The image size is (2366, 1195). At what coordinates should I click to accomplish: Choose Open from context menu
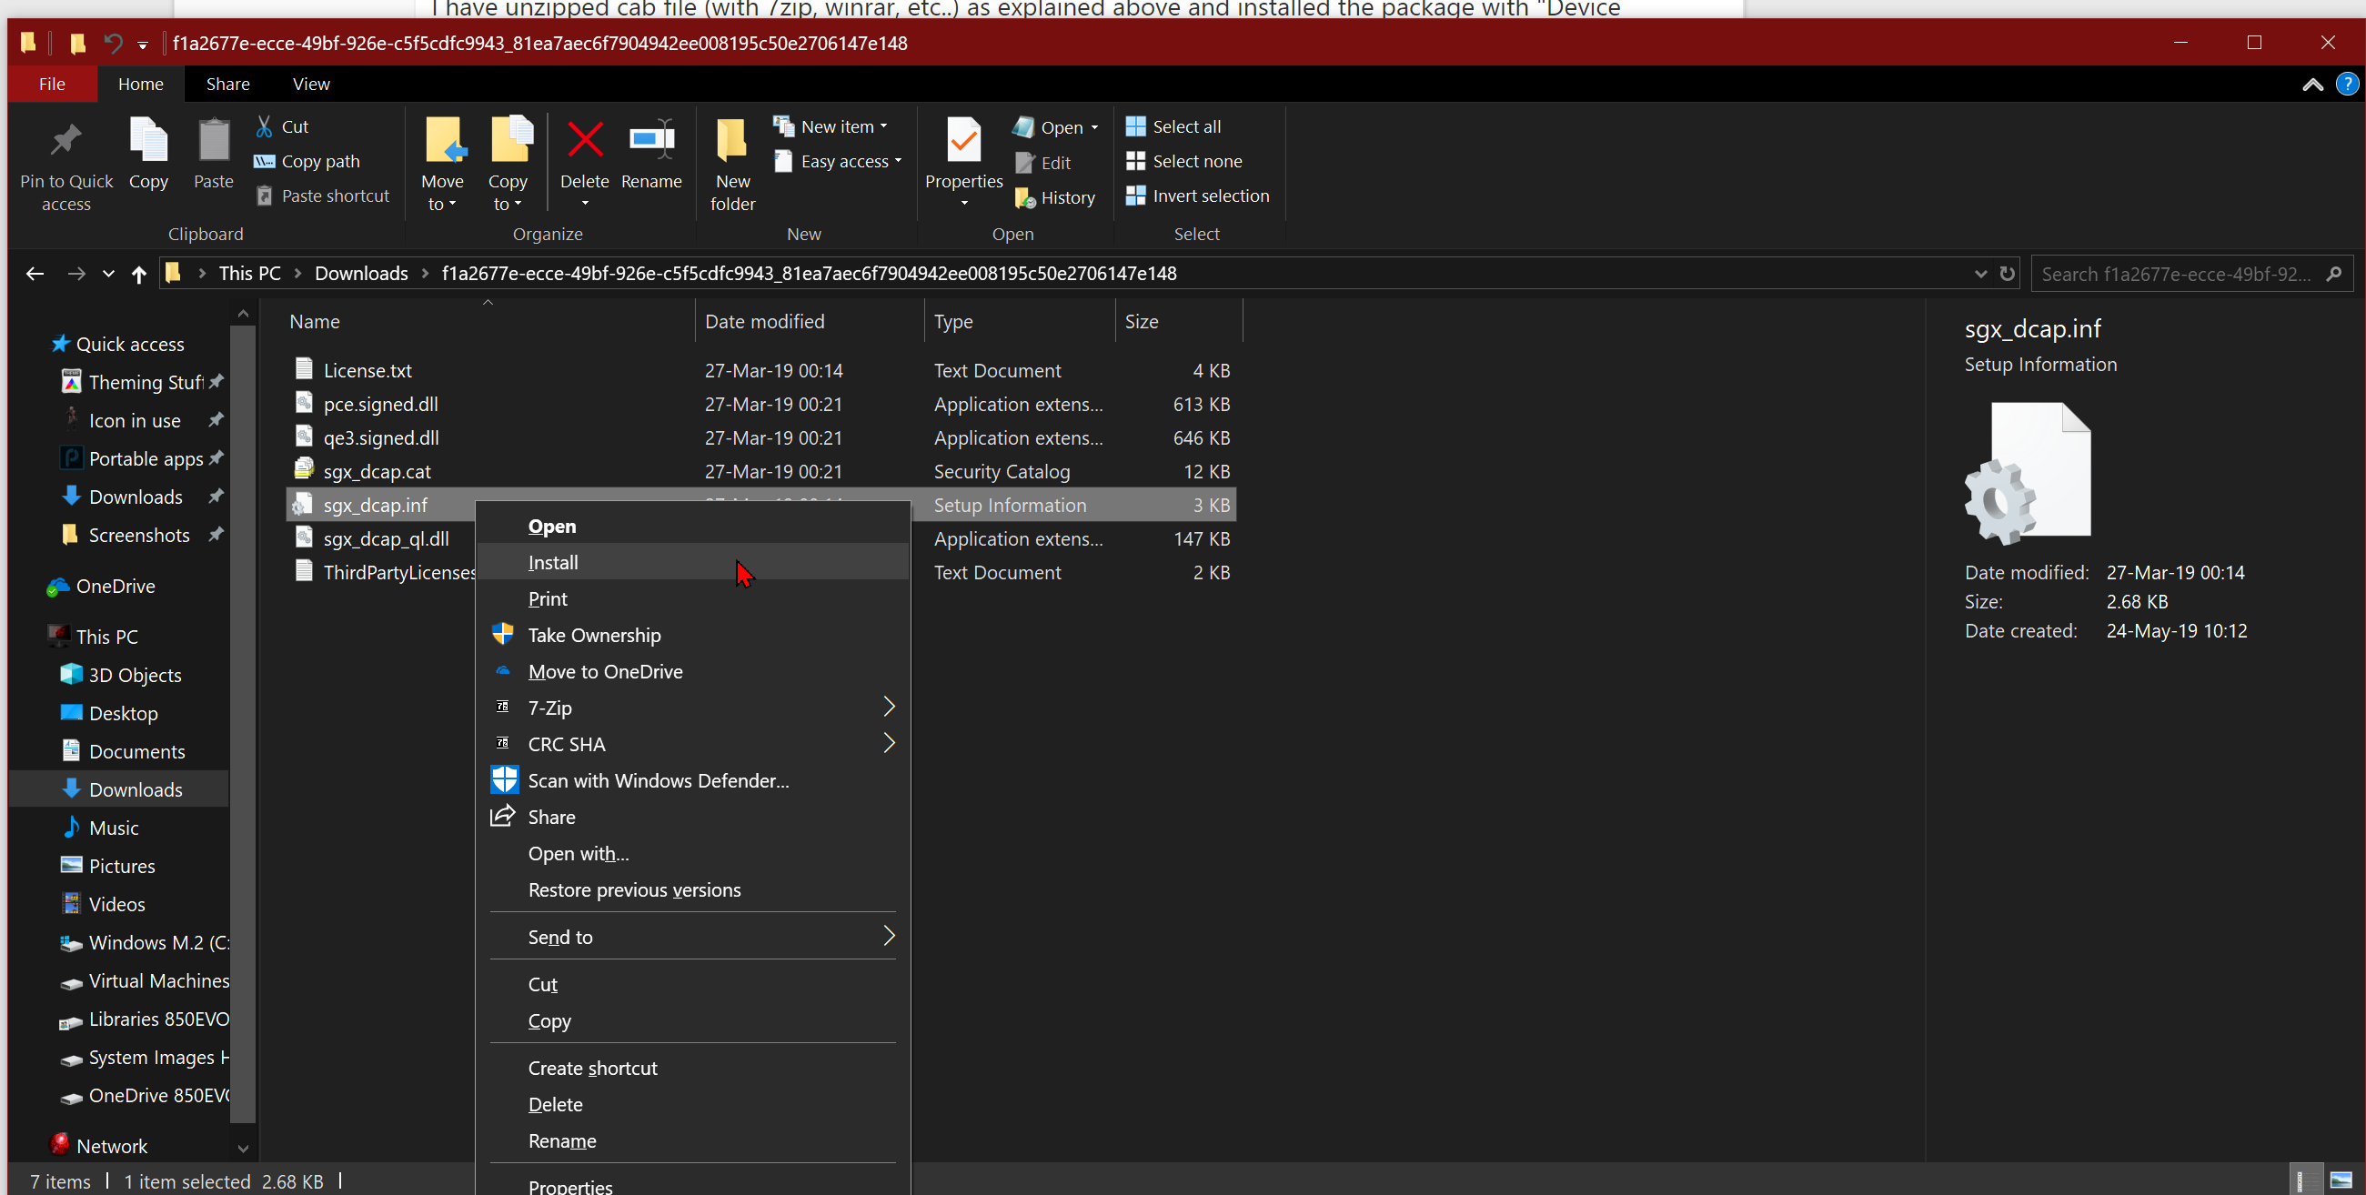(x=693, y=527)
